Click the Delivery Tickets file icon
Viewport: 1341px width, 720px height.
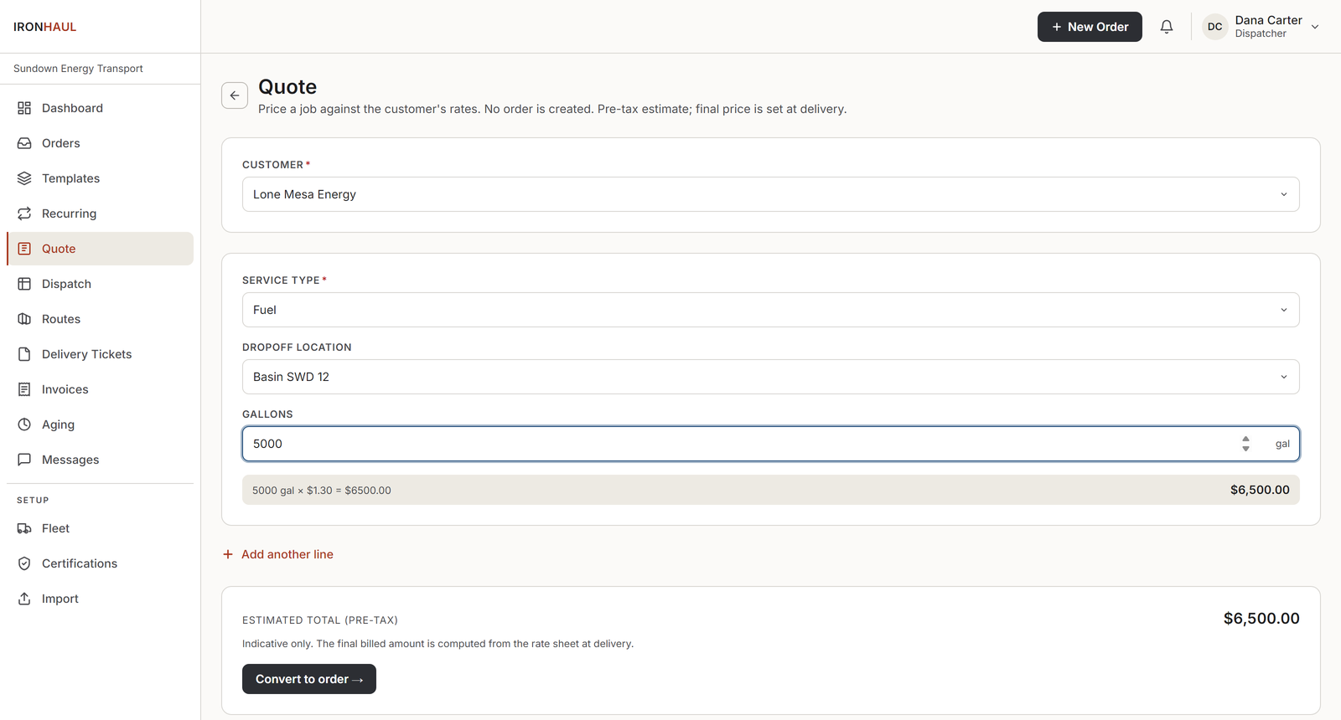24,354
